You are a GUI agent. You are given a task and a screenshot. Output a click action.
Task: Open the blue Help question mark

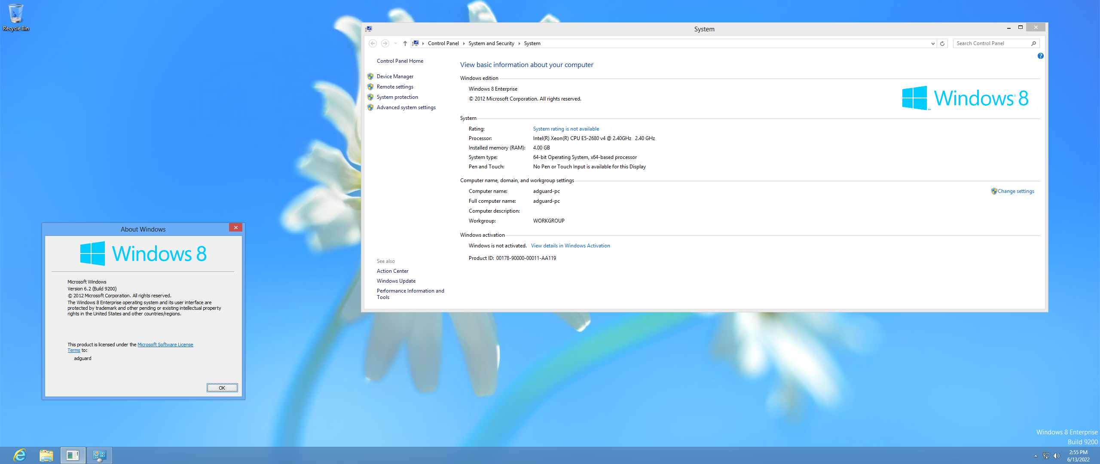[x=1040, y=56]
